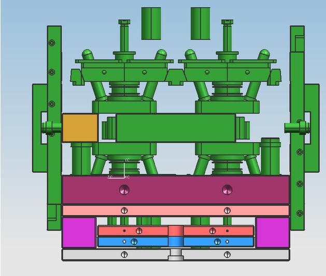This screenshot has height=276, width=326.
Task: Select the light pink support plate
Action: click(x=176, y=210)
